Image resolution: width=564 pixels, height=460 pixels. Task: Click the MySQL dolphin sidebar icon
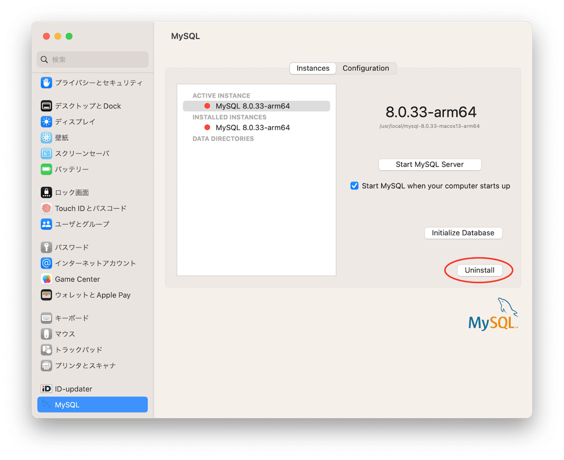coord(46,404)
